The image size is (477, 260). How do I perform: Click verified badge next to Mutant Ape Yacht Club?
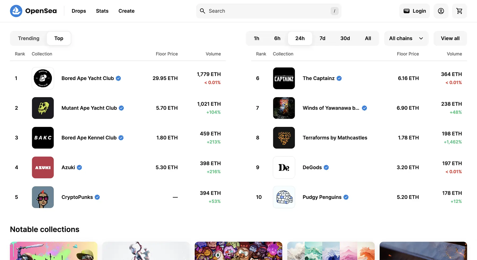tap(121, 108)
